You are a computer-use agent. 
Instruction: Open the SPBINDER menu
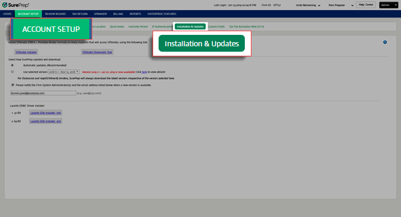pyautogui.click(x=100, y=14)
